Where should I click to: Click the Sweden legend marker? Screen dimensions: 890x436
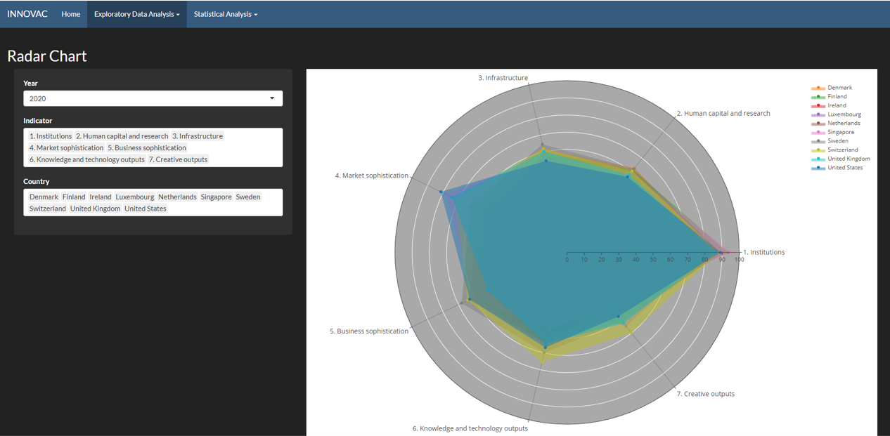coord(818,141)
